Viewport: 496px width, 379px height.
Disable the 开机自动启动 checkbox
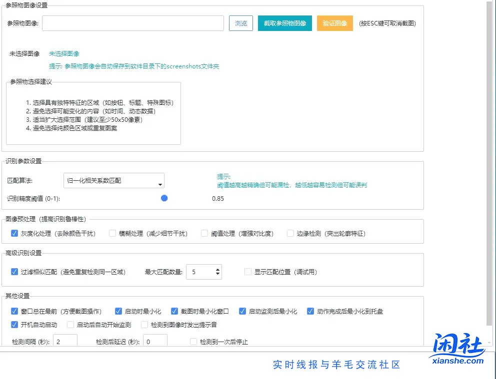pos(14,325)
